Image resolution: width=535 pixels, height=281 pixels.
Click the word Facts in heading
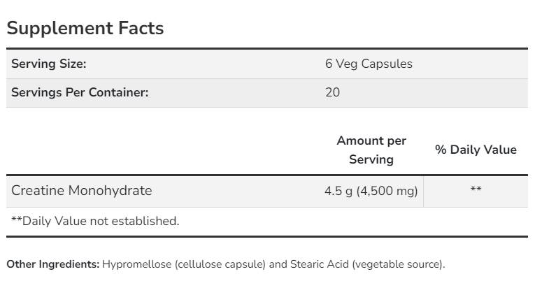click(138, 29)
